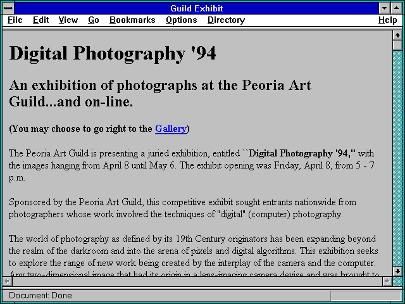
Task: Click the bold 'Digital Photography '94,' in paragraph
Action: 302,153
